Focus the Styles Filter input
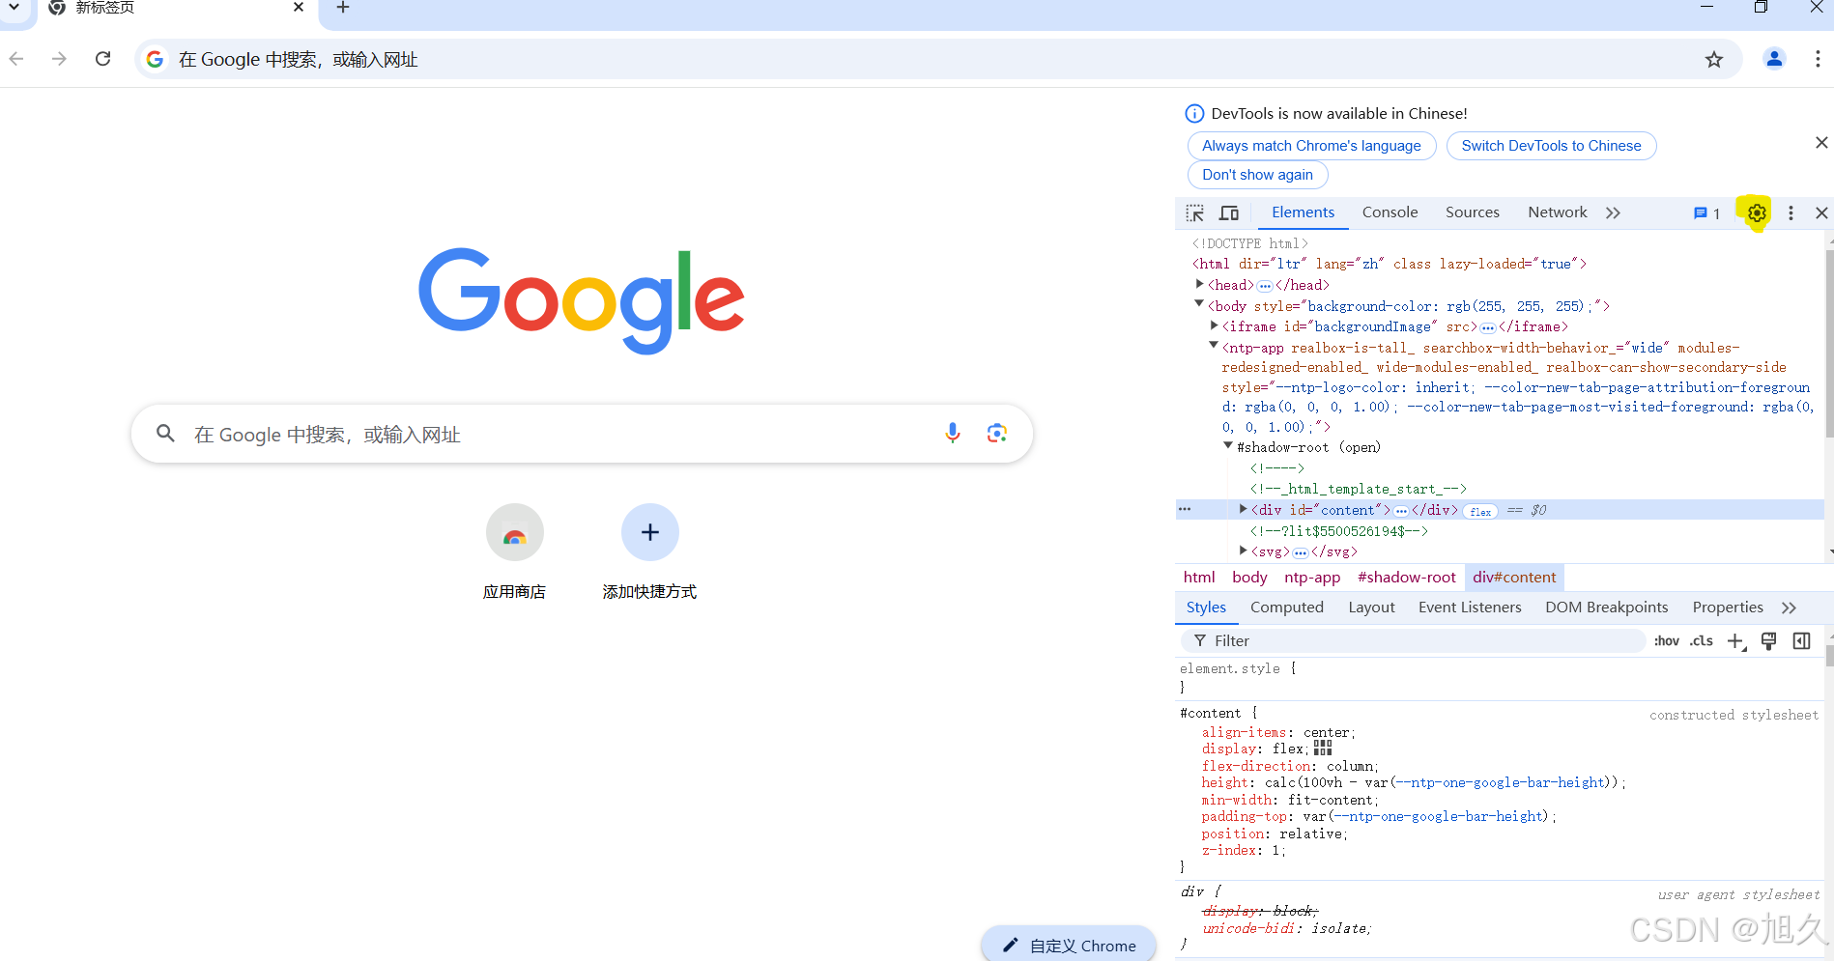 click(x=1413, y=640)
